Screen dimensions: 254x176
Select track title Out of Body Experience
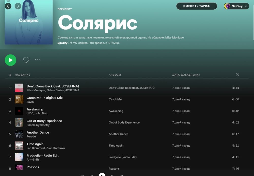[x=44, y=121]
